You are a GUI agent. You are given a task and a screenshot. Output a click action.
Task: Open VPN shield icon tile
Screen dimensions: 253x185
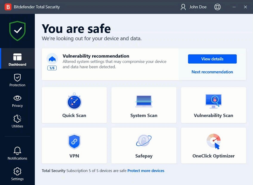click(x=74, y=142)
